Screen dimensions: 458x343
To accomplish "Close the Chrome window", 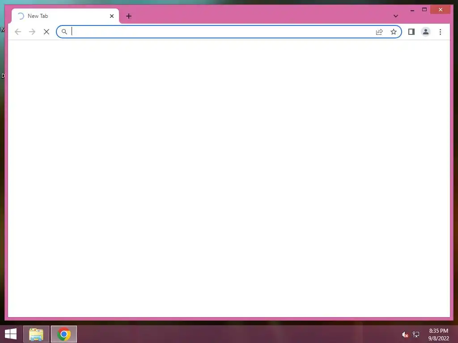I will click(x=441, y=10).
